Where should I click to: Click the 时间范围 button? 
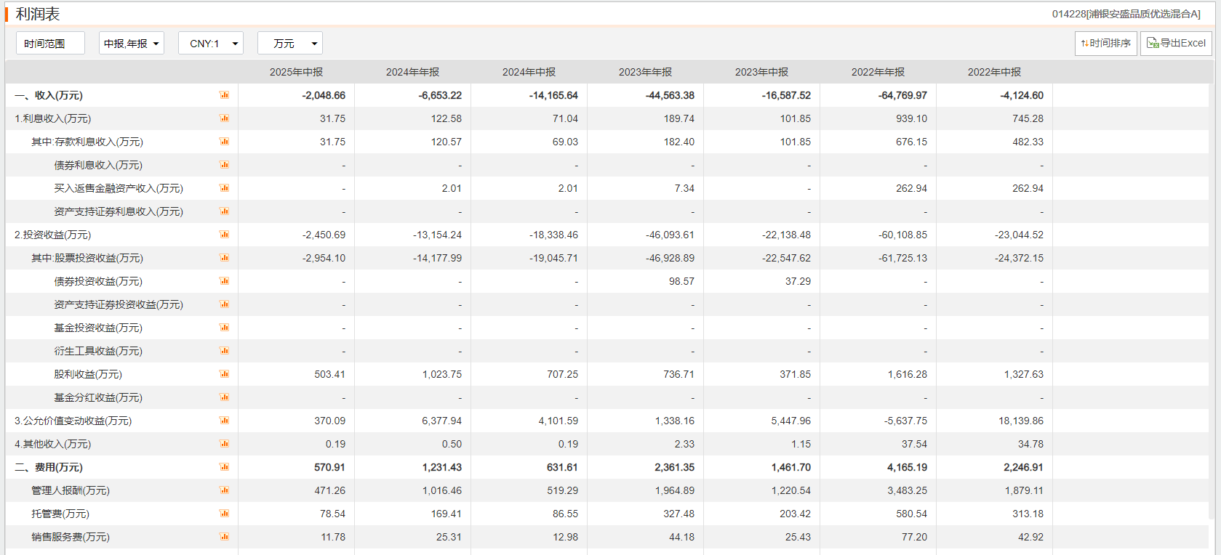tap(50, 44)
